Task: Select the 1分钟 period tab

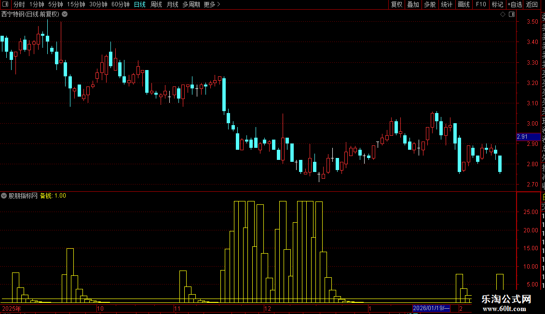Action: pyautogui.click(x=37, y=4)
